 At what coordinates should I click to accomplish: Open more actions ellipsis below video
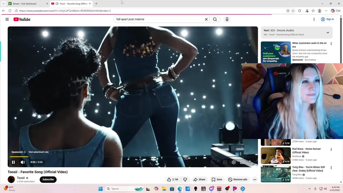point(255,180)
